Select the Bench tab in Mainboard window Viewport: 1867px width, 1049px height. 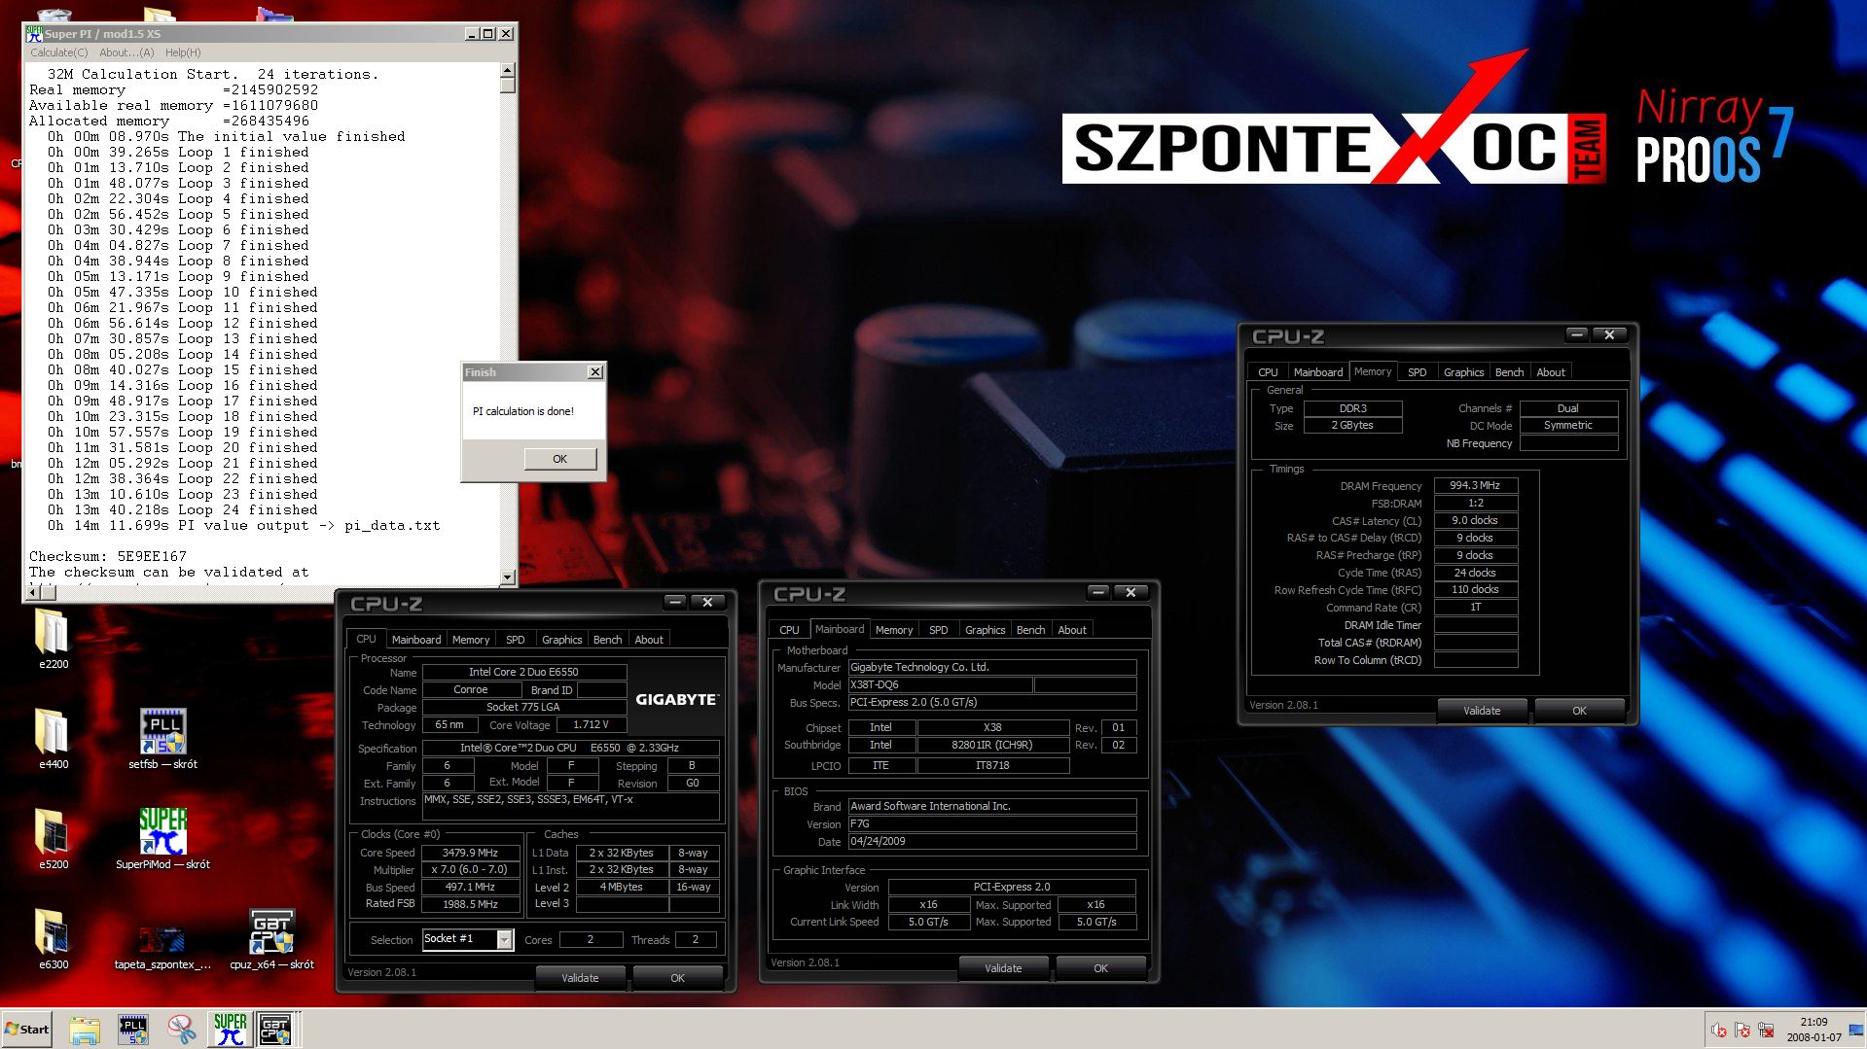click(1030, 630)
